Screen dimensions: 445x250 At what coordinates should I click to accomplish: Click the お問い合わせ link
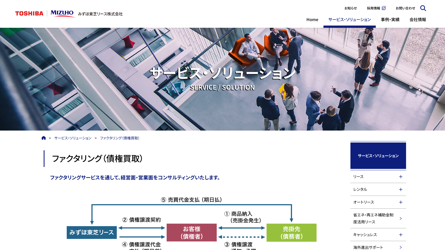406,8
